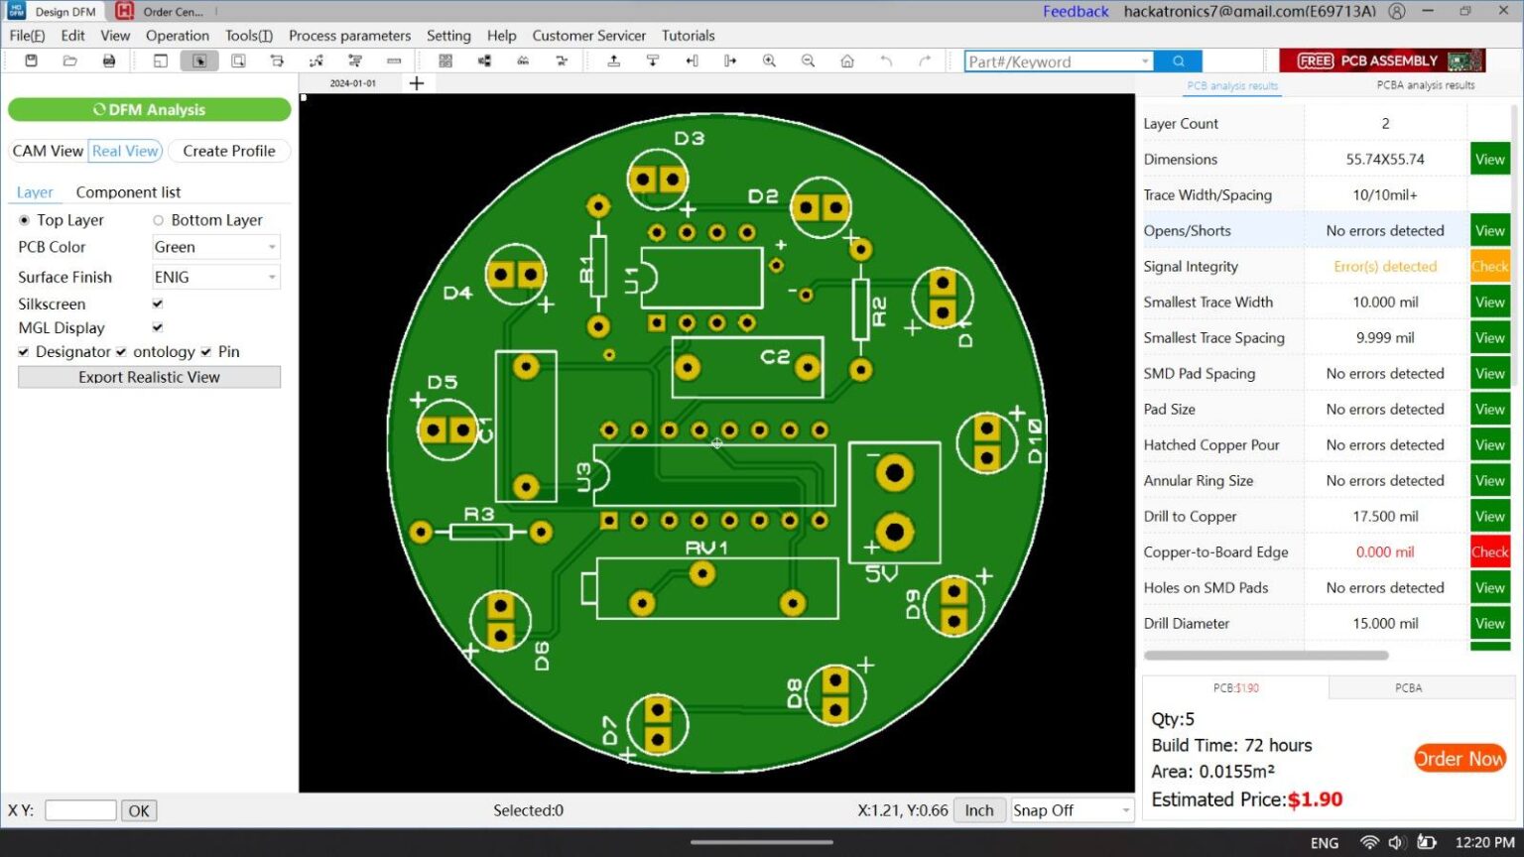Click the Save icon on the toolbar
Image resolution: width=1524 pixels, height=857 pixels.
pos(30,61)
